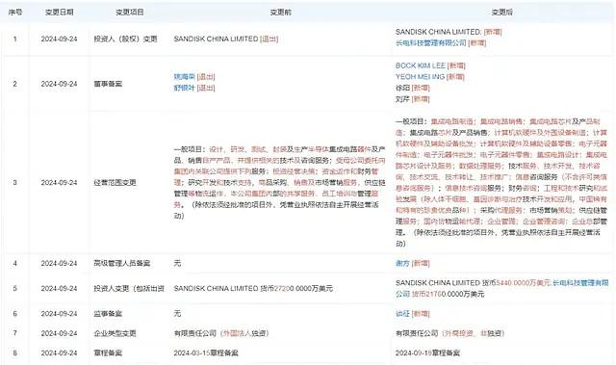This screenshot has height=365, width=616.
Task: Open new senior manager's name link in row 4
Action: pos(402,263)
